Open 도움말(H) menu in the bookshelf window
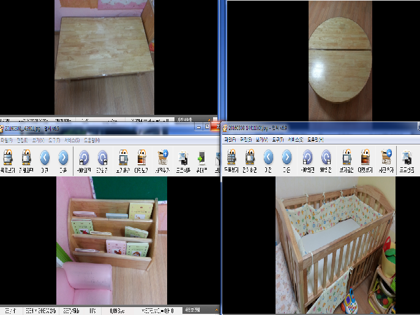 92,140
